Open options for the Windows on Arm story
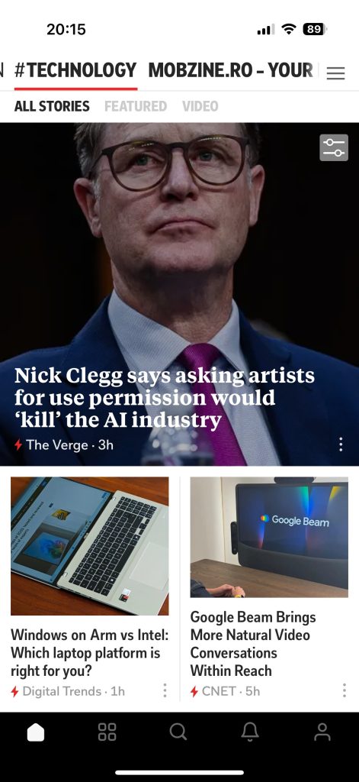 (x=165, y=690)
